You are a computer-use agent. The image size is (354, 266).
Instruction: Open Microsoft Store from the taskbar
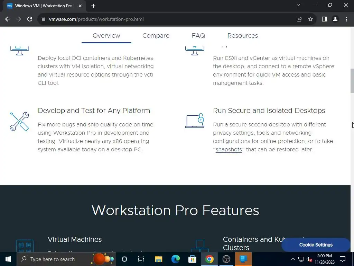192,259
